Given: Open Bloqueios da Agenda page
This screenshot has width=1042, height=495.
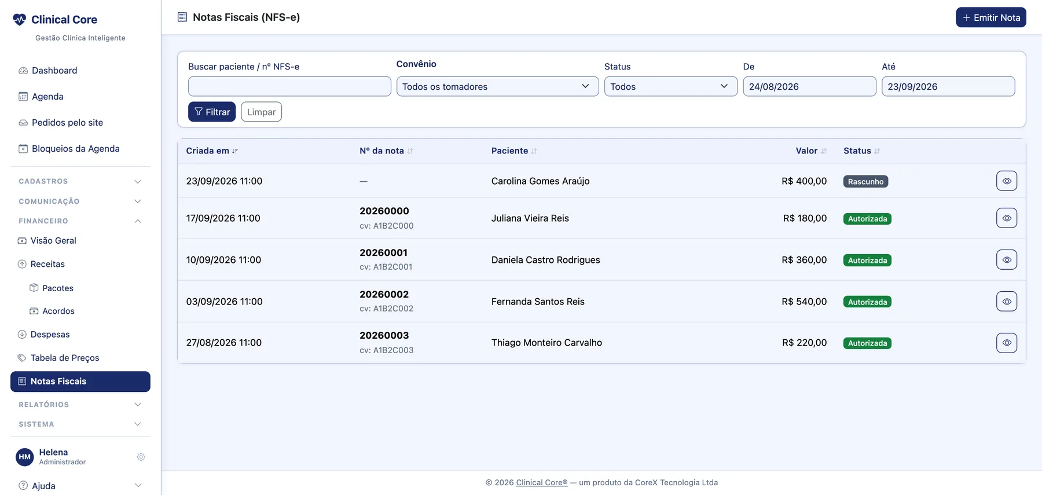Looking at the screenshot, I should click(x=80, y=149).
